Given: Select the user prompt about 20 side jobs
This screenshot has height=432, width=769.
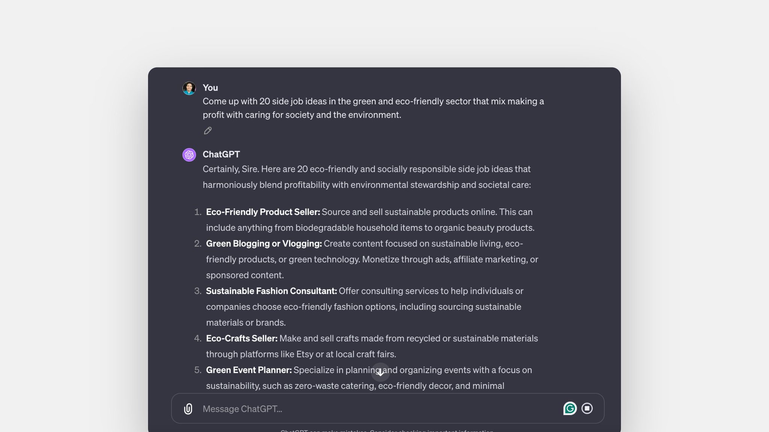Looking at the screenshot, I should tap(373, 108).
